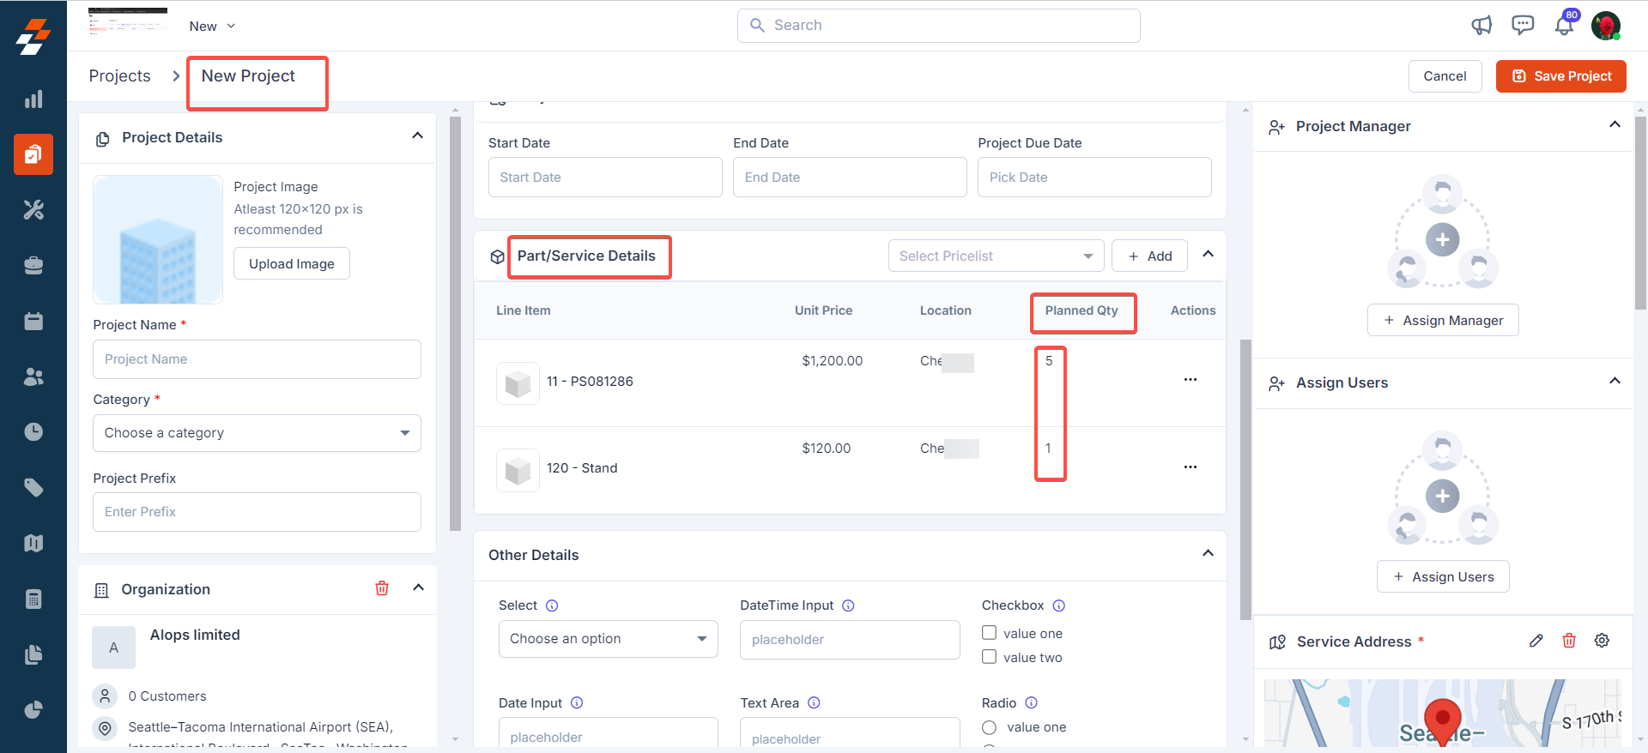Viewport: 1648px width, 753px height.
Task: Open actions menu for 11 - PS081286
Action: (1190, 380)
